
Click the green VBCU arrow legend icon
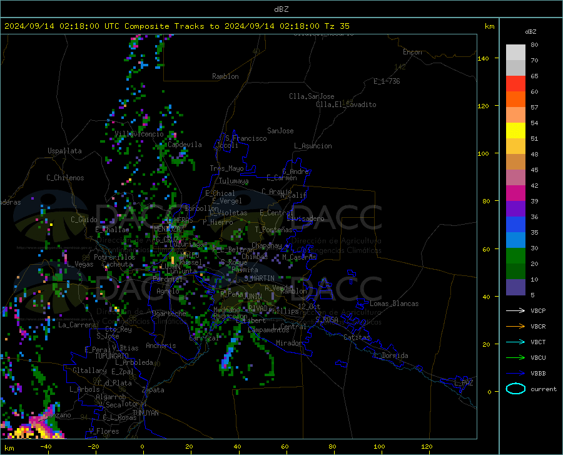[x=515, y=358]
